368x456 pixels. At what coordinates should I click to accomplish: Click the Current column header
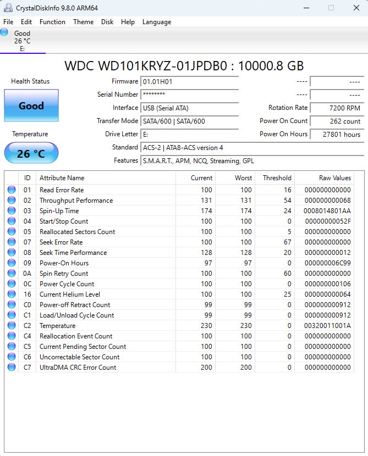[195, 177]
